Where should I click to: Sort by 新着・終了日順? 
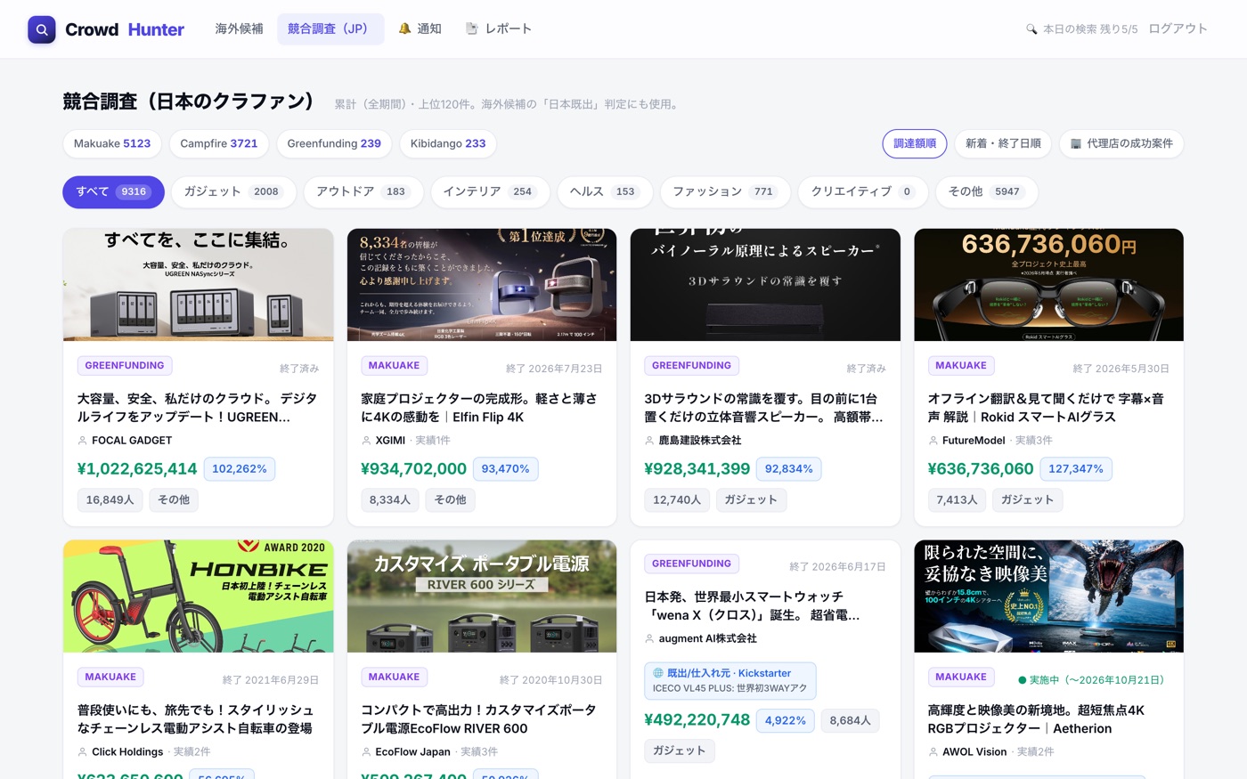(x=1003, y=143)
